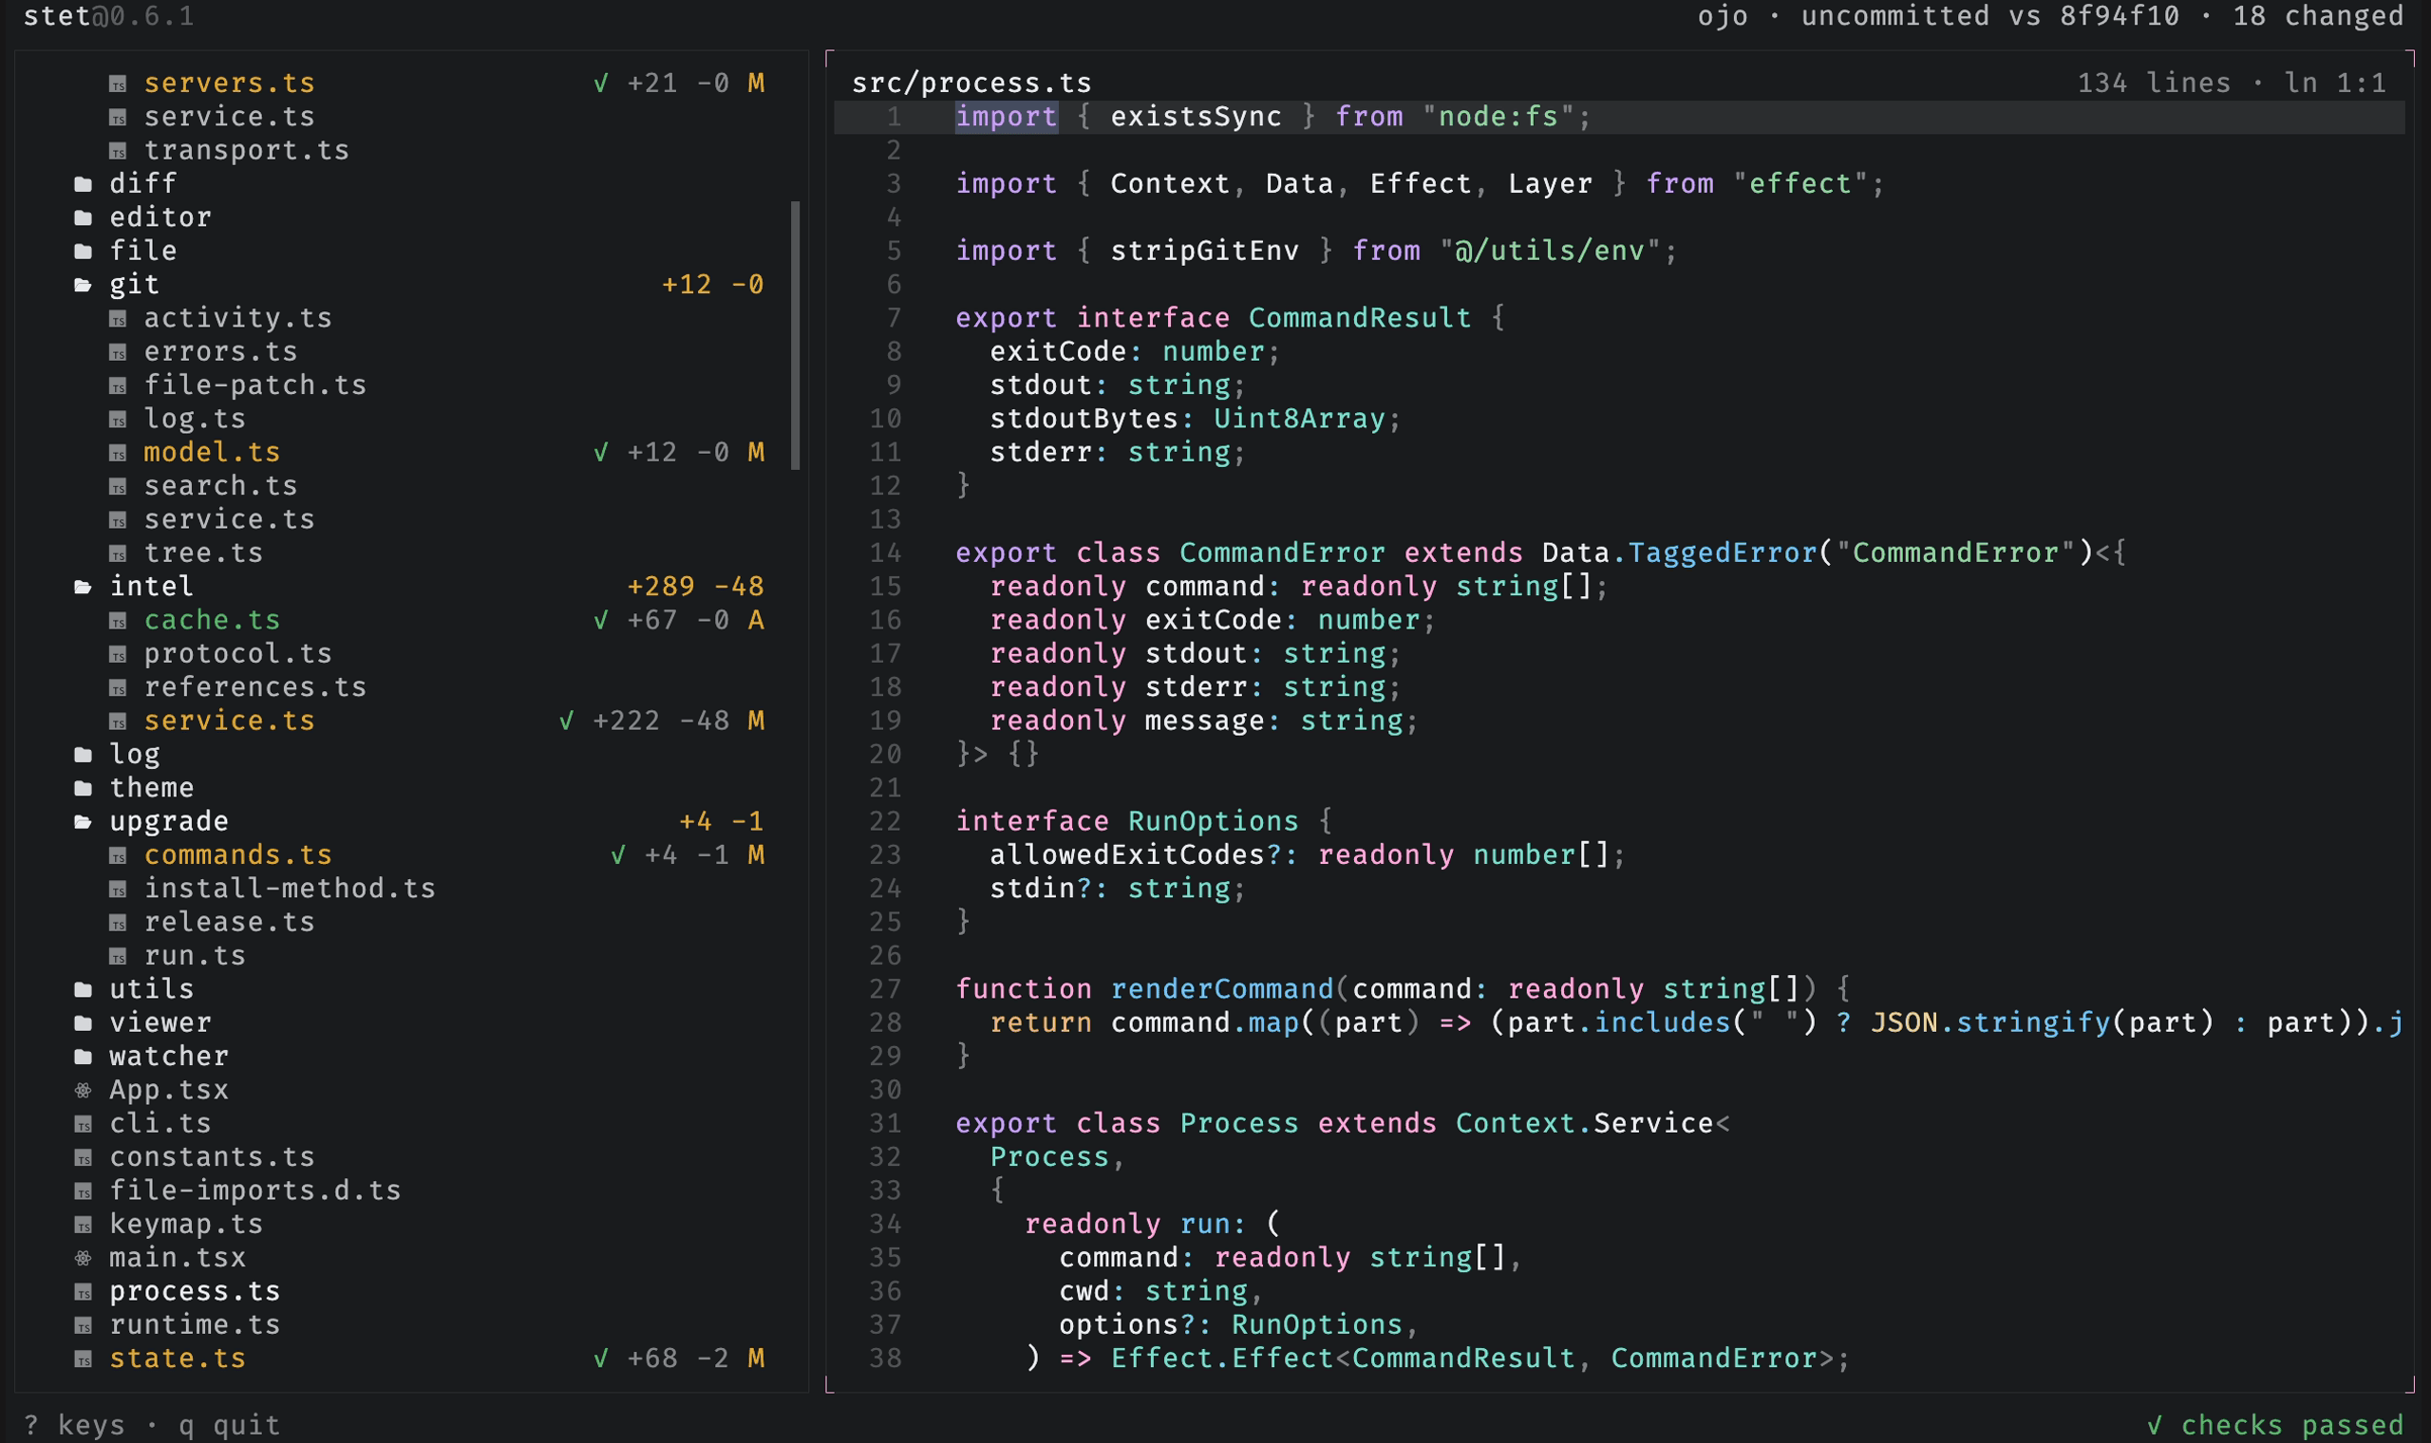Screen dimensions: 2431x1443
Task: Click the React icon beside App.tsx
Action: pyautogui.click(x=84, y=1090)
